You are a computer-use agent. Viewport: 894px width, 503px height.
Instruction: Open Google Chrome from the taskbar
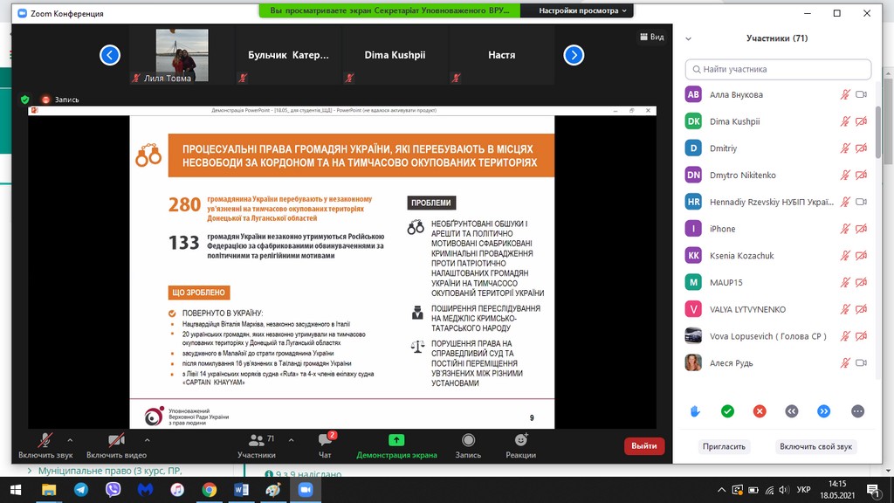click(210, 490)
